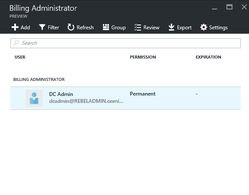Viewport: 249px width, 195px height.
Task: Open the dcadmin@REBELADMIN email entry
Action: [x=86, y=101]
